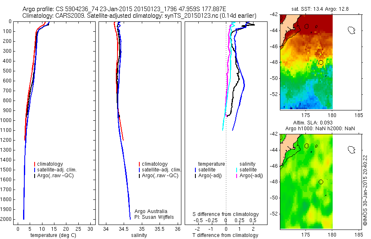Screen dimensions: 371x239
Task: Click the '-42' latitude label on the SST map
Action: click(274, 15)
